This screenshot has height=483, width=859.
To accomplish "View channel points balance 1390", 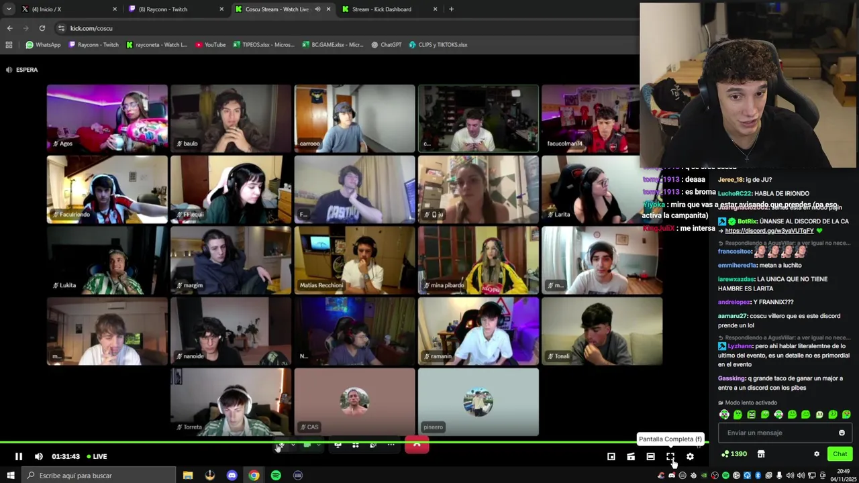I will pos(734,454).
